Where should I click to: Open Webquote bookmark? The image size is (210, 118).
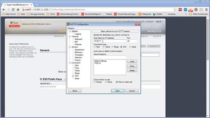pos(145,14)
